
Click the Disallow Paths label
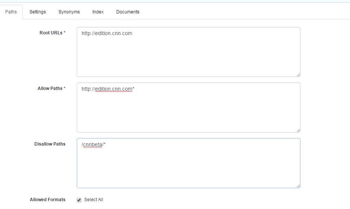(x=50, y=144)
